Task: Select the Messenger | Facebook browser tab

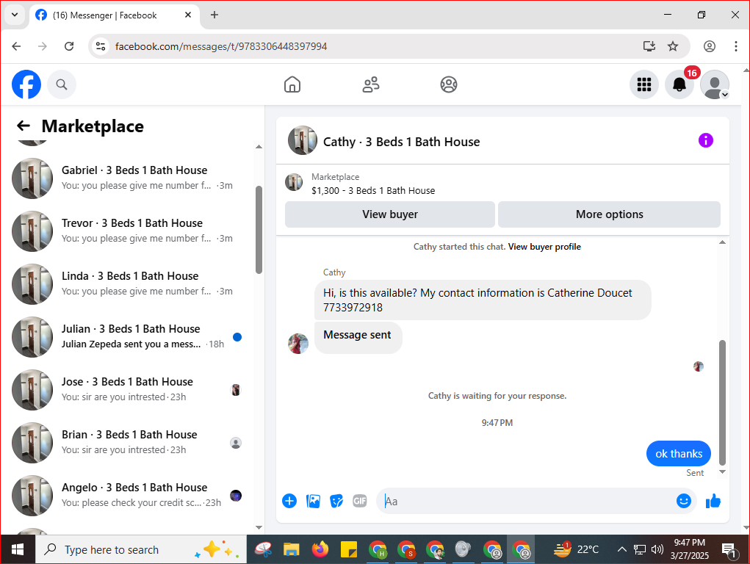Action: 115,15
